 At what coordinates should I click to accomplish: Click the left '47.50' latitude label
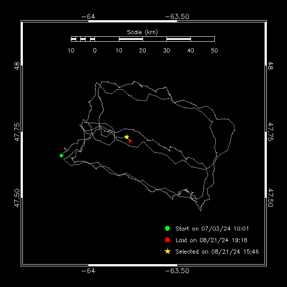coord(17,198)
